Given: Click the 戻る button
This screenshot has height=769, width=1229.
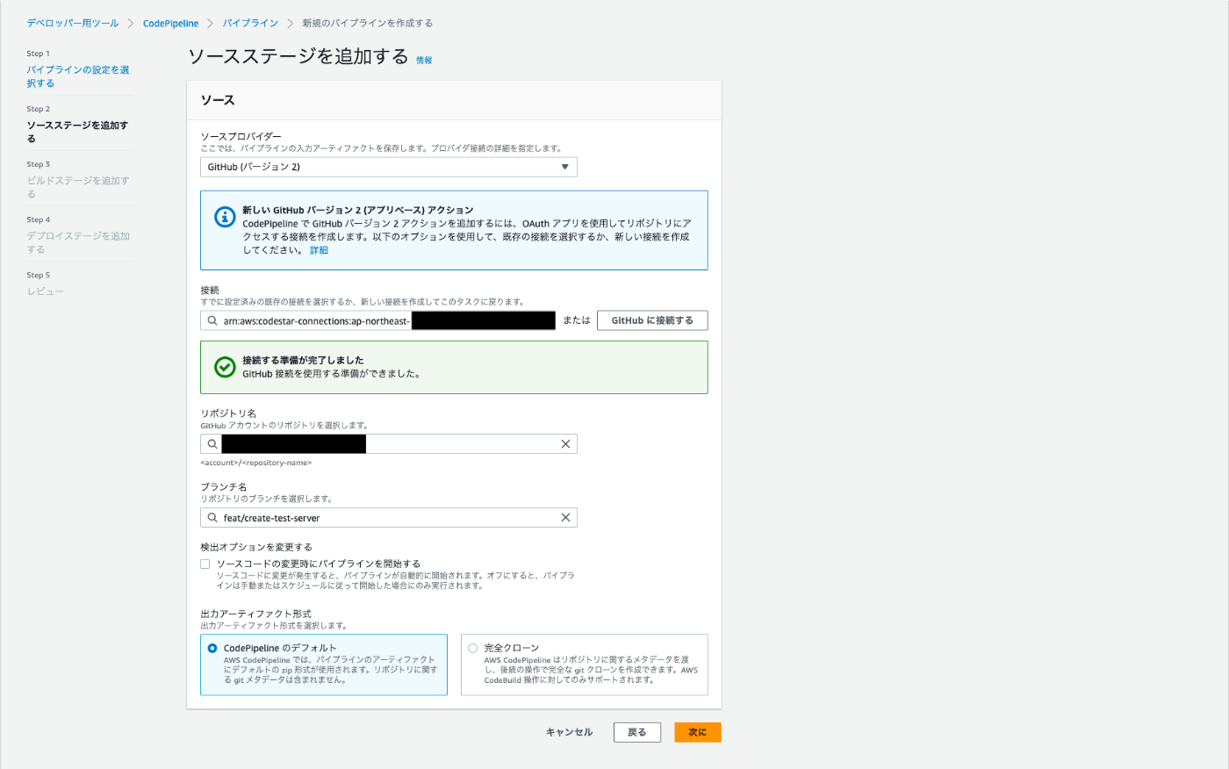Looking at the screenshot, I should 636,732.
